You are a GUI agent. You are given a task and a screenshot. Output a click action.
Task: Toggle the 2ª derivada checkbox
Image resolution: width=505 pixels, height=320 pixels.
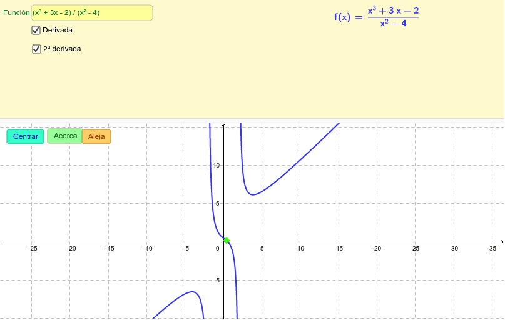36,49
